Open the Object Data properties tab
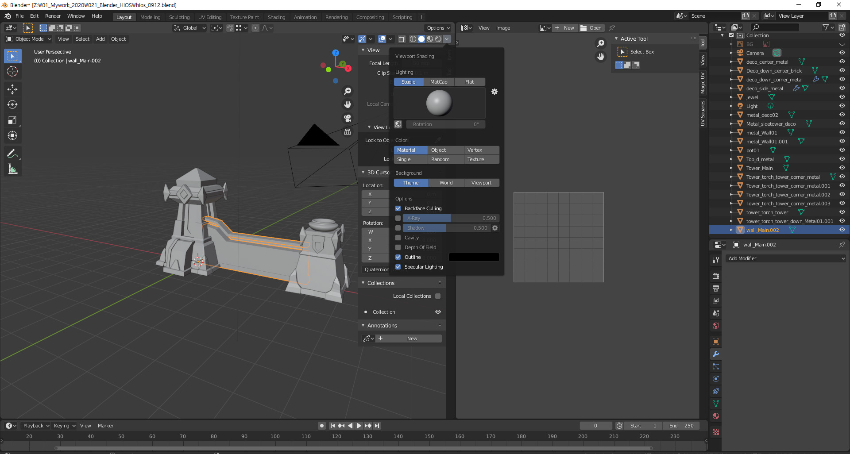850x454 pixels. point(715,404)
